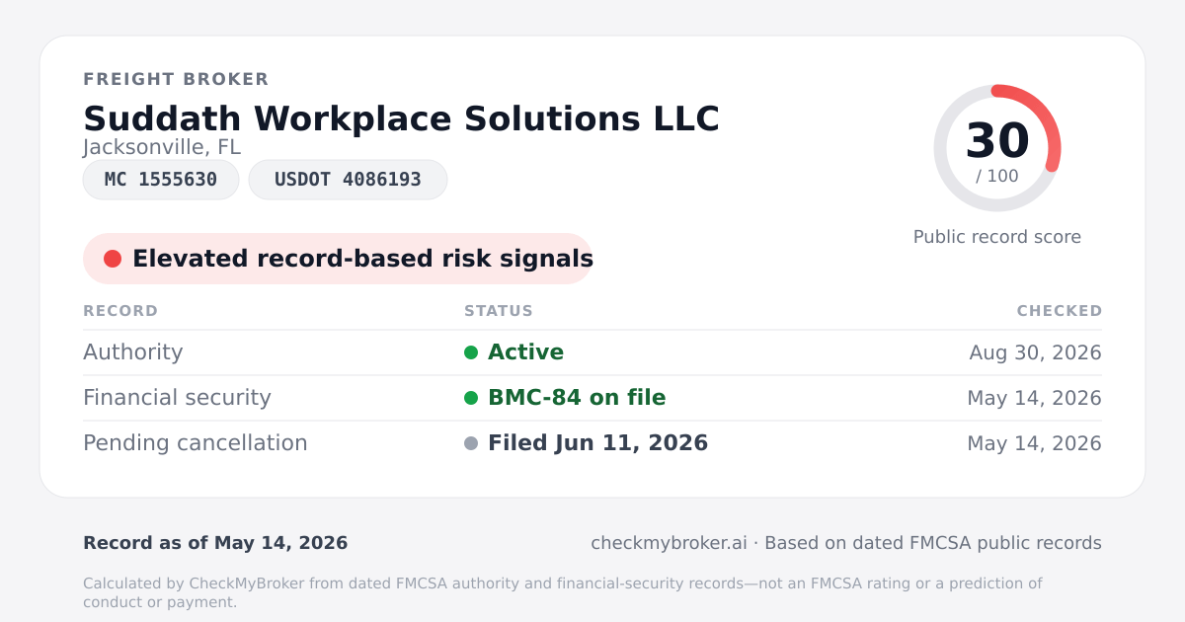Select the Authority record row label
Image resolution: width=1185 pixels, height=622 pixels.
(133, 352)
